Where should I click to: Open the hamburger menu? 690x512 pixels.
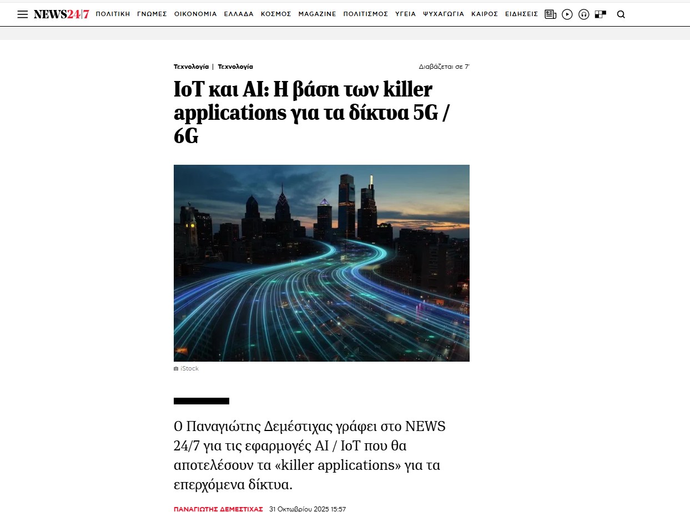[x=22, y=14]
